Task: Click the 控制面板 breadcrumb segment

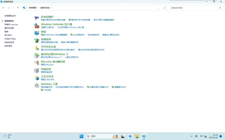Action: pyautogui.click(x=33, y=8)
